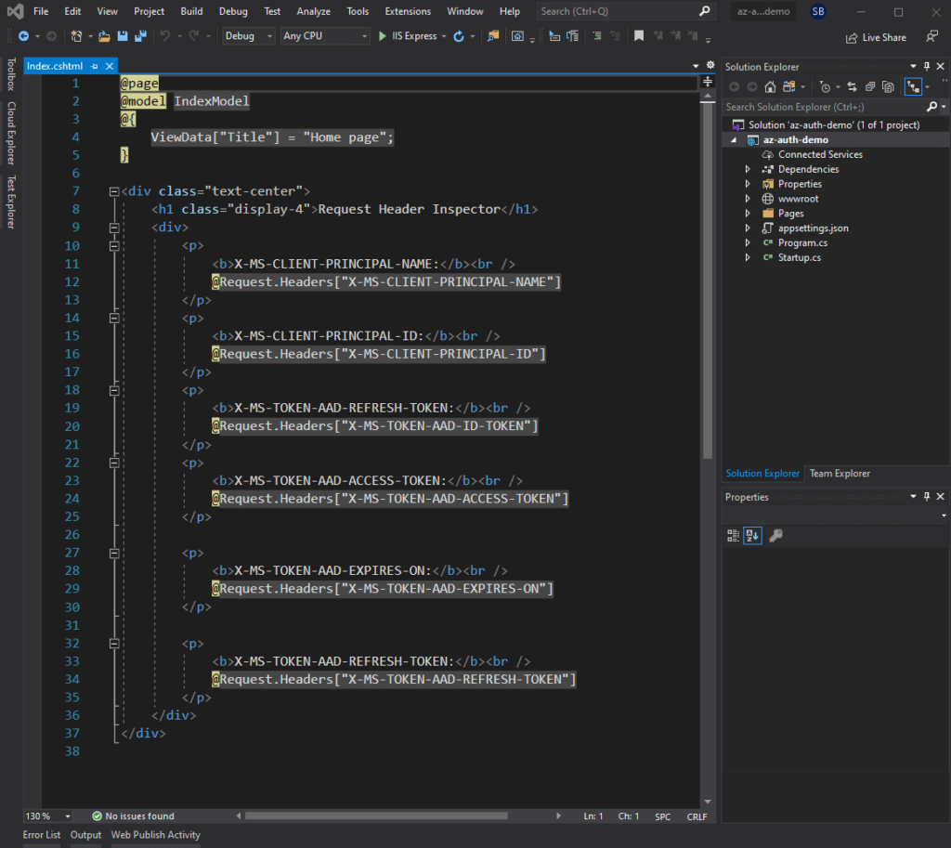Switch views icon in Solution Explorer toolbar

[x=788, y=86]
